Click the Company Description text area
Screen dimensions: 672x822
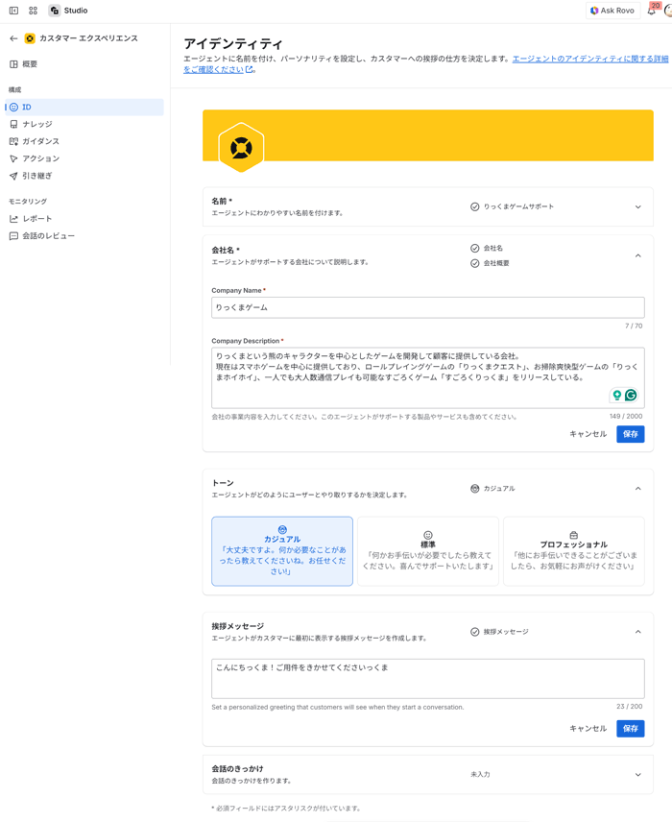(428, 377)
